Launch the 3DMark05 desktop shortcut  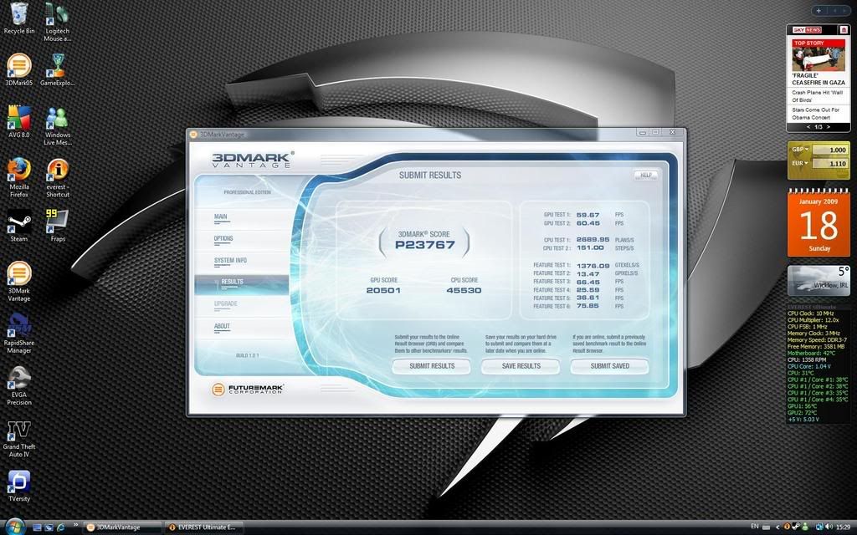[19, 70]
